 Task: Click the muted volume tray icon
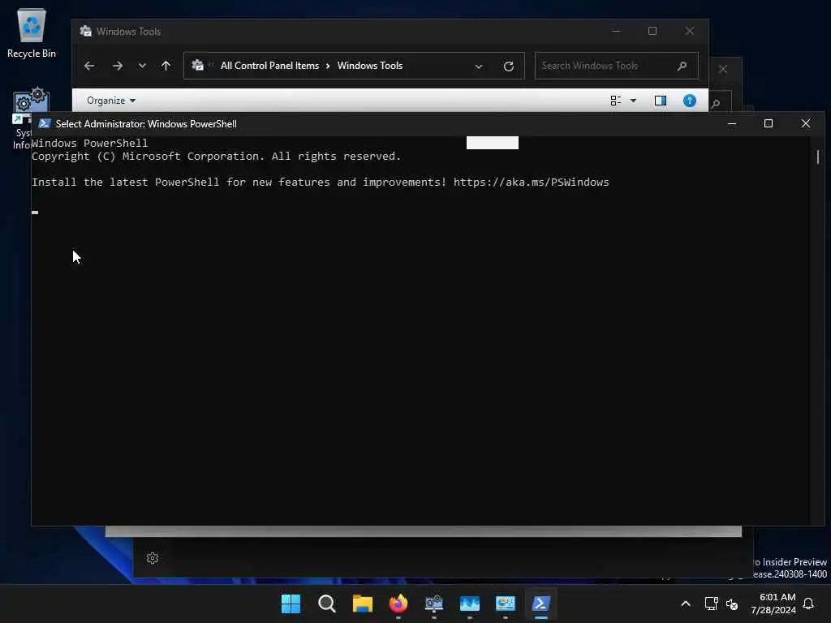[732, 604]
